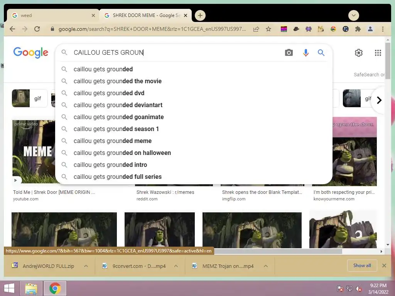Choose suggestion 'caillou gets grounded intro'
This screenshot has height=296, width=395.
tap(194, 165)
